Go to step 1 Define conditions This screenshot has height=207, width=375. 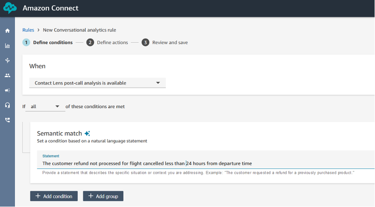click(48, 43)
